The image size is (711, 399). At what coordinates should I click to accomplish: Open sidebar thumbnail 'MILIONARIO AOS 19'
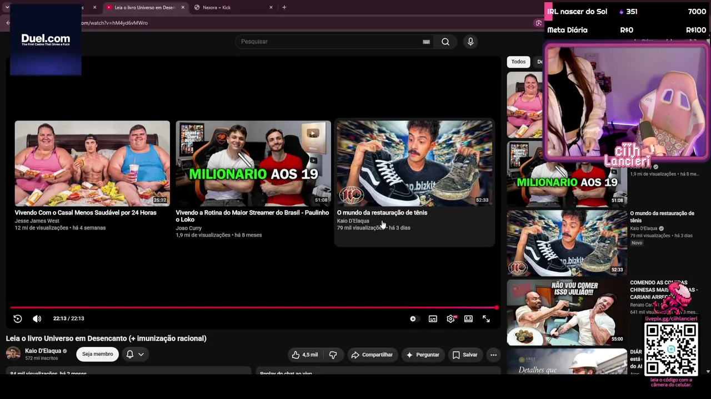click(x=567, y=173)
